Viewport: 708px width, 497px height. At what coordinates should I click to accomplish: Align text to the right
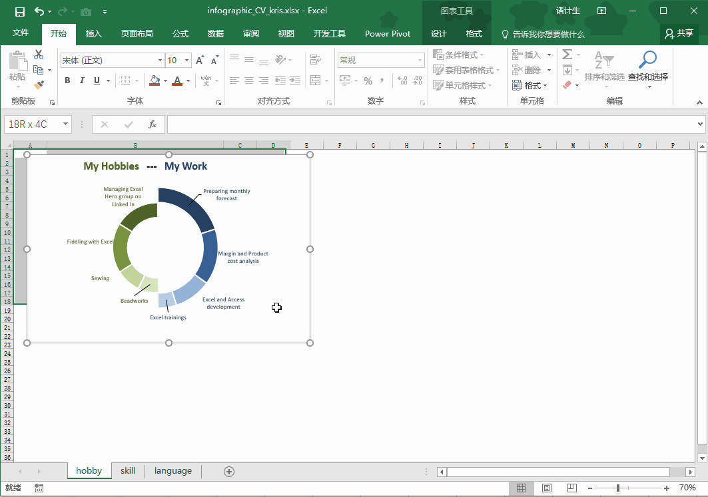[x=264, y=81]
